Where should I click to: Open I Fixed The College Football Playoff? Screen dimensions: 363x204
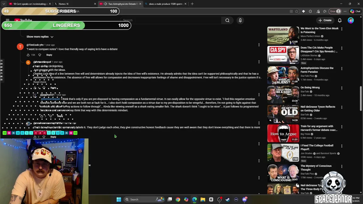(317, 147)
